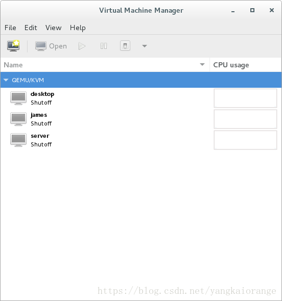Image resolution: width=282 pixels, height=301 pixels.
Task: Click the james VM monitor icon
Action: pos(18,119)
